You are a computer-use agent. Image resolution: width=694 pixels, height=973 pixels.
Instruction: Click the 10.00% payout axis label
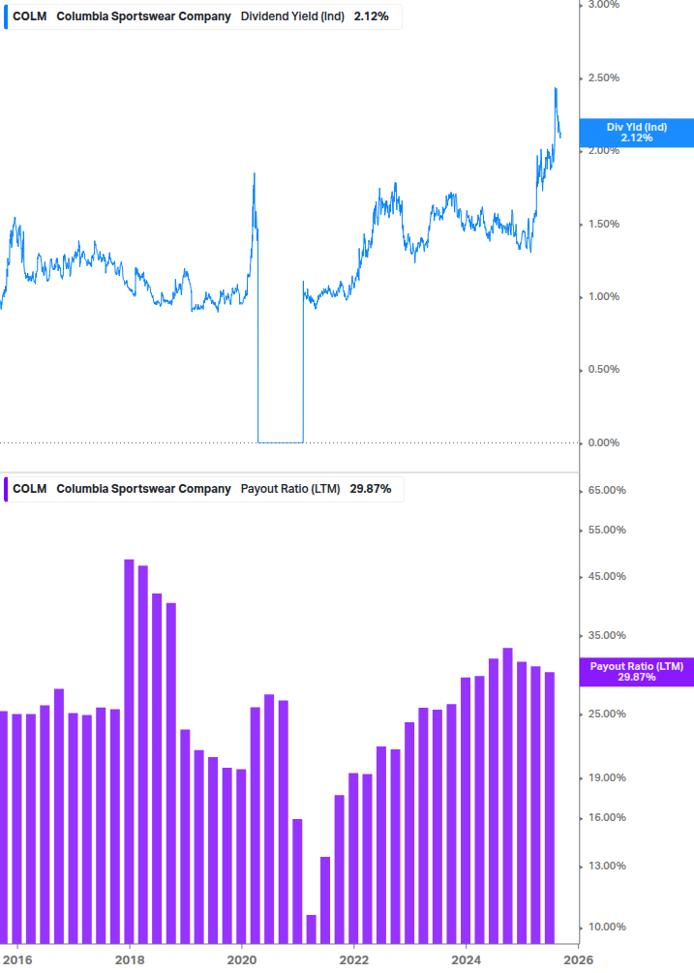pyautogui.click(x=607, y=927)
